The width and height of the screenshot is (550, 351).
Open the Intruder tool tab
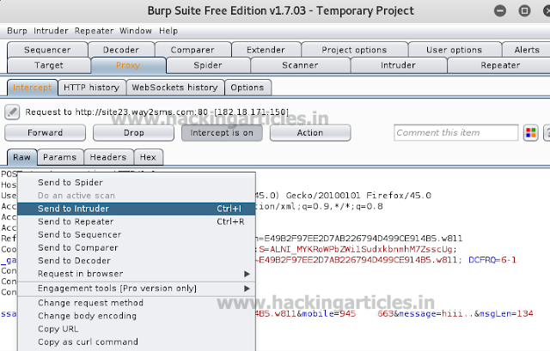[x=398, y=65]
